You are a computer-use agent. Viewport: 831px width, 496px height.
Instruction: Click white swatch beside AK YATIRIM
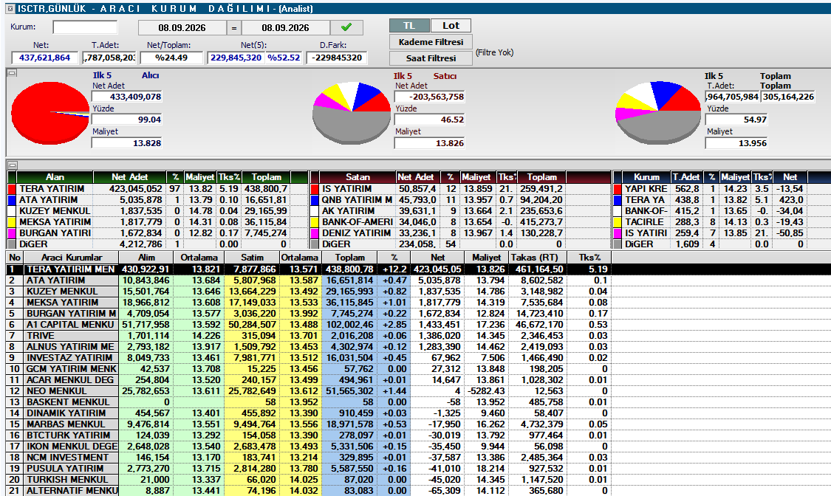coord(314,210)
